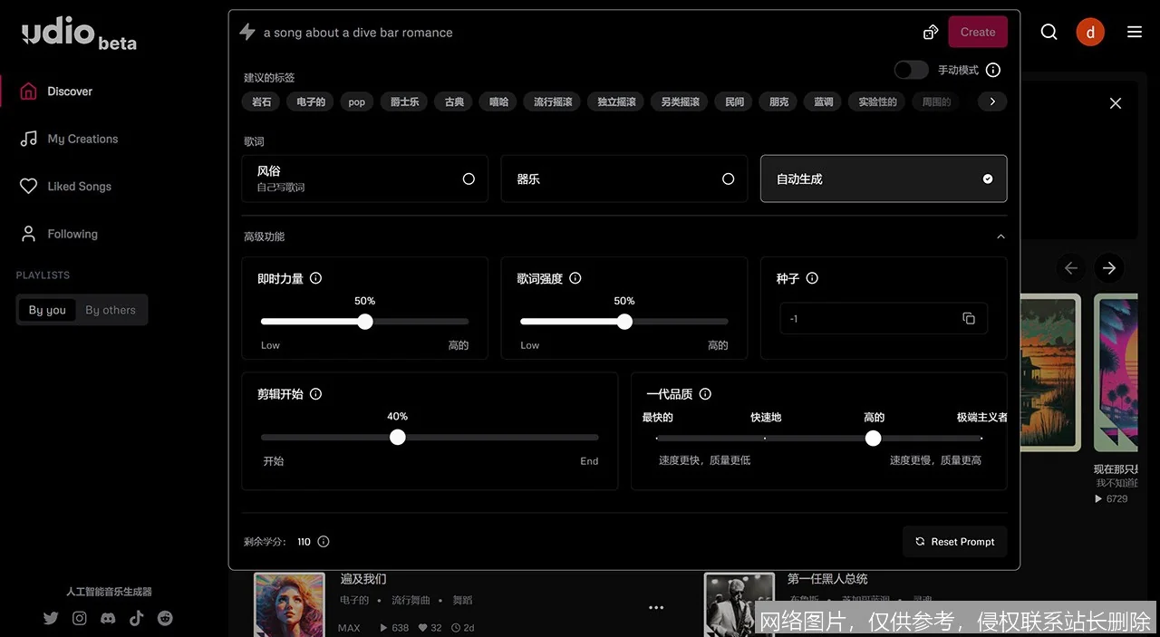Open My Creations in the sidebar
The image size is (1160, 637).
coord(82,138)
